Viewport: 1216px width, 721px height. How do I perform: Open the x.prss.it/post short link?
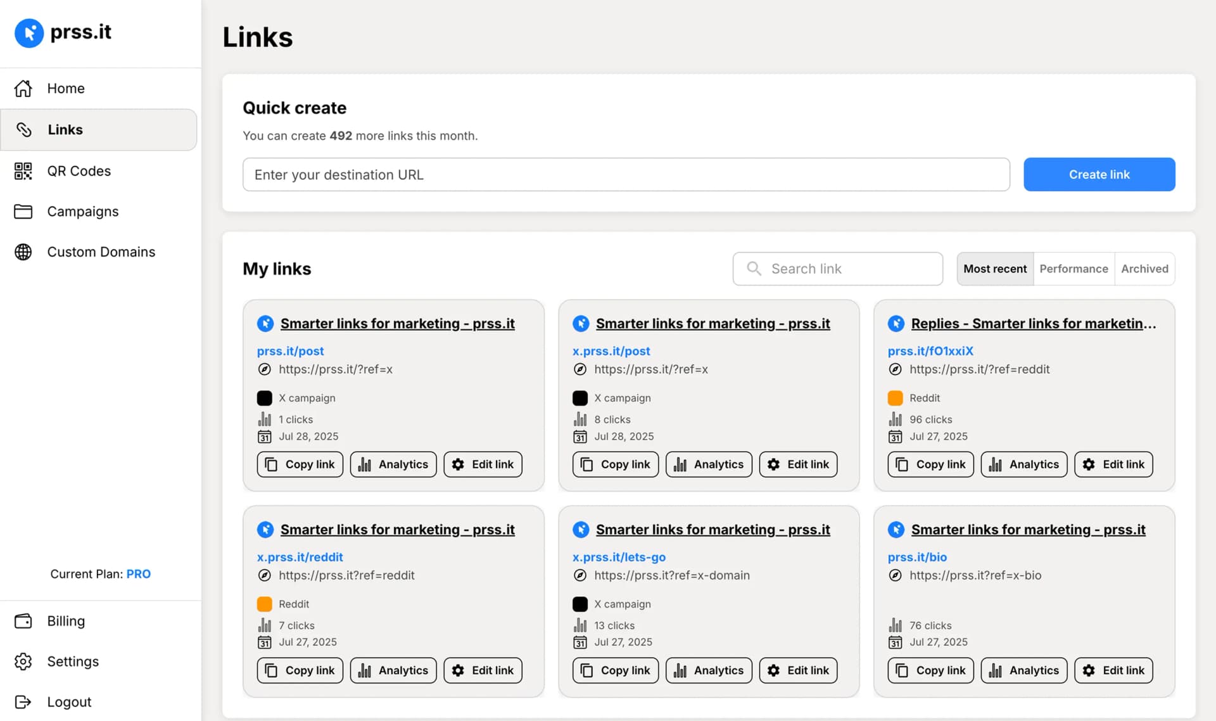click(x=611, y=352)
